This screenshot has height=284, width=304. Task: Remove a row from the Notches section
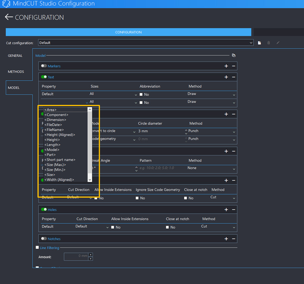[x=234, y=239]
